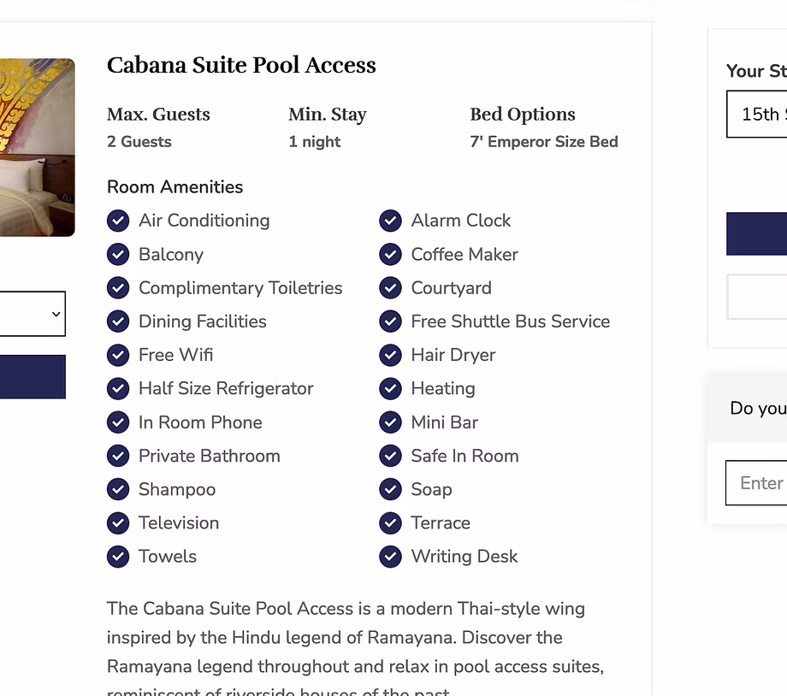Click the Free Wifi checkmark icon
This screenshot has width=787, height=696.
click(x=118, y=355)
